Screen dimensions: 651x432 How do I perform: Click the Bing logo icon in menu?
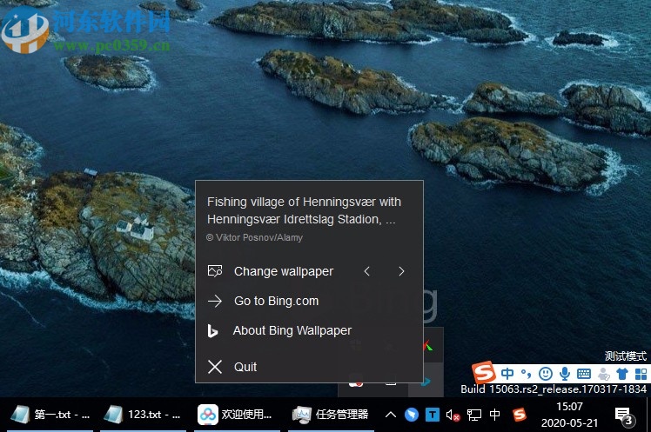point(212,331)
